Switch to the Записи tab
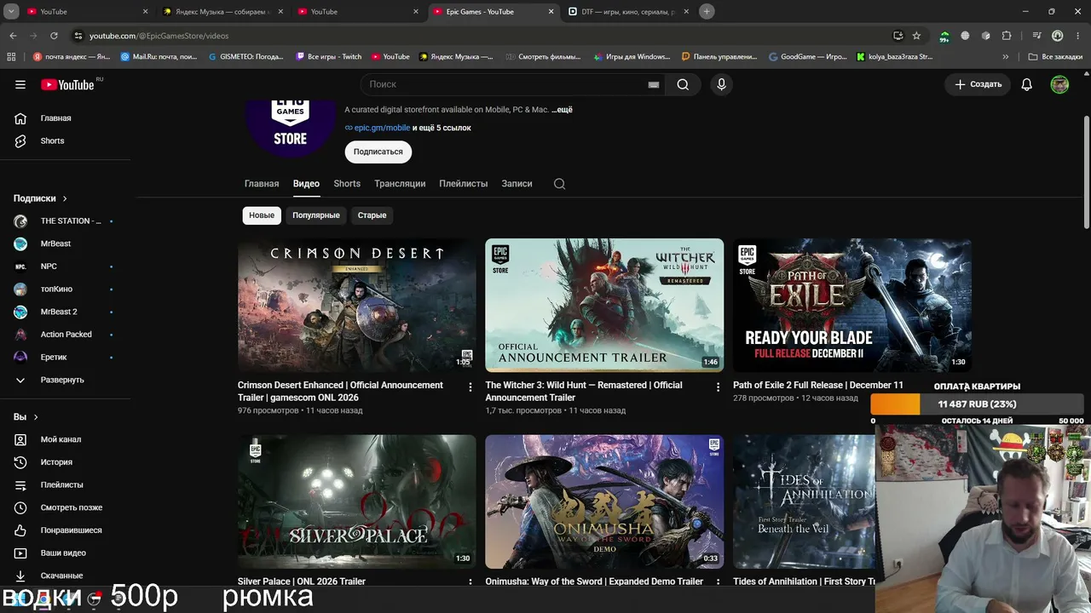This screenshot has height=613, width=1091. click(517, 184)
